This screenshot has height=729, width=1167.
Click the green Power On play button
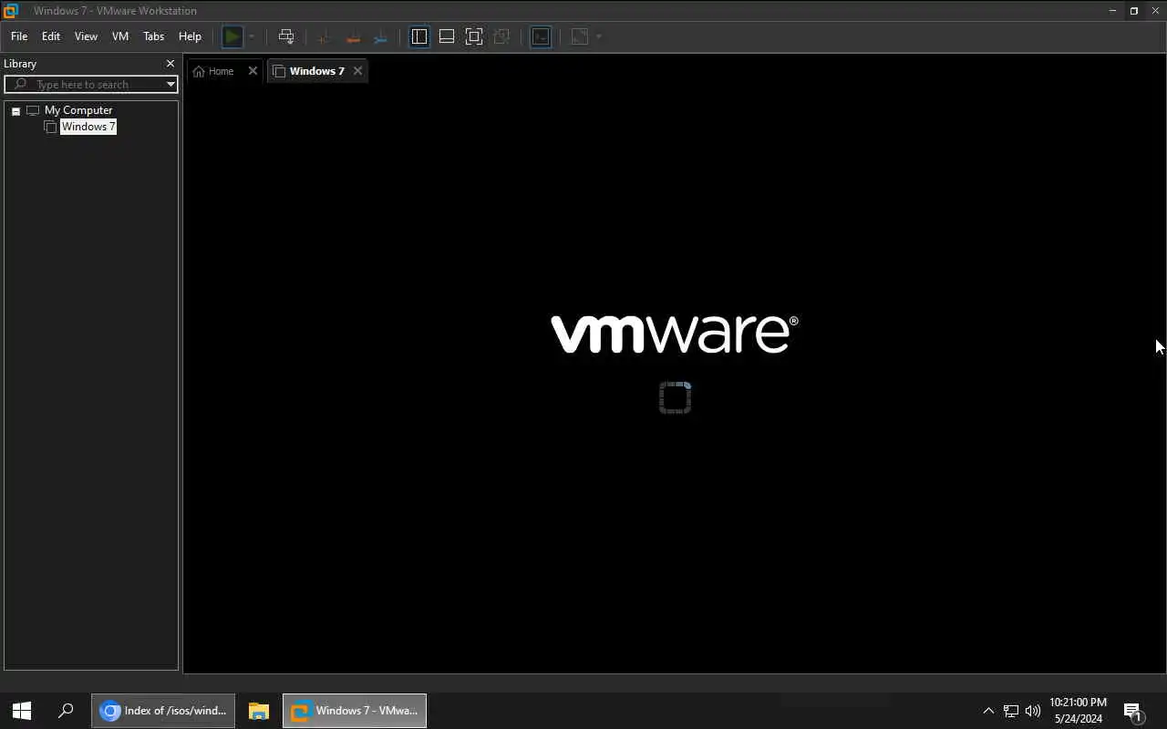coord(232,36)
